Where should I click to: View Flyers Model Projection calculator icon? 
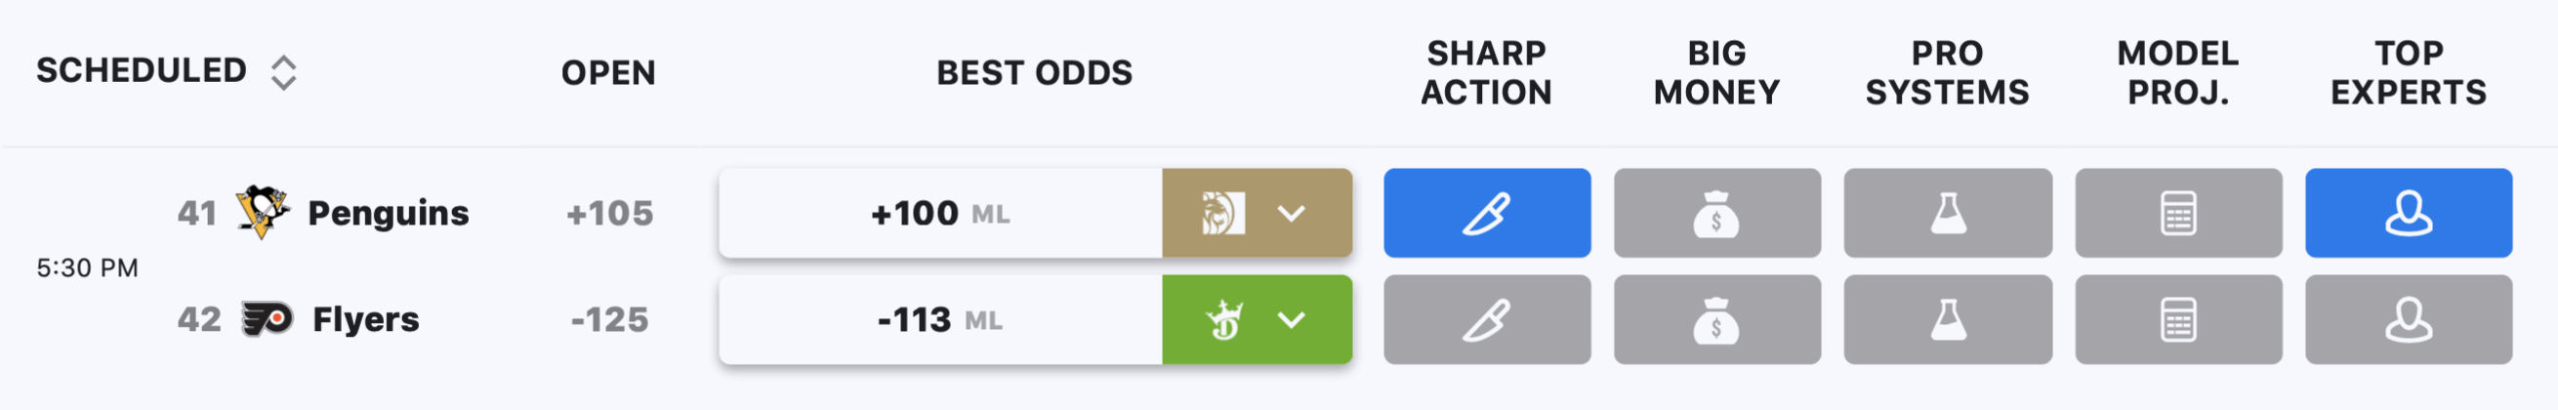[2177, 319]
